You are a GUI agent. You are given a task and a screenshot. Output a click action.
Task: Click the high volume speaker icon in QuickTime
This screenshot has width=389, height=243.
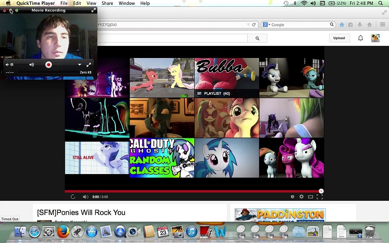coord(31,65)
